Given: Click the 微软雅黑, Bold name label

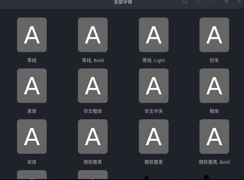Looking at the screenshot, I should (214, 162).
